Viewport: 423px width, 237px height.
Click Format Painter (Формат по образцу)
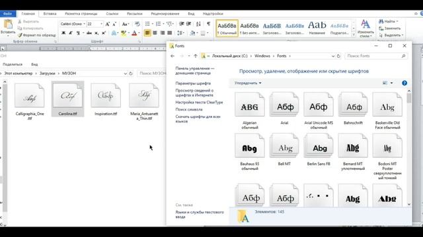(36, 35)
